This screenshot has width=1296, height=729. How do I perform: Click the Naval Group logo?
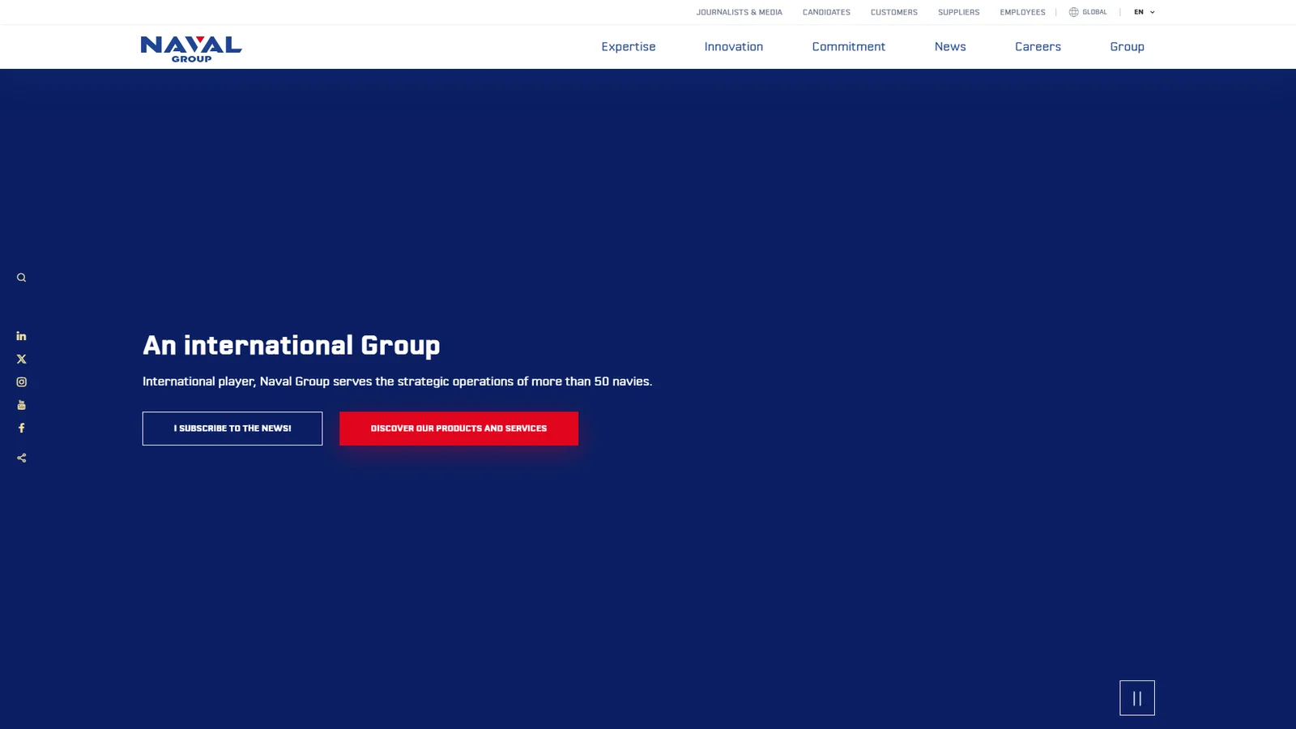tap(191, 49)
